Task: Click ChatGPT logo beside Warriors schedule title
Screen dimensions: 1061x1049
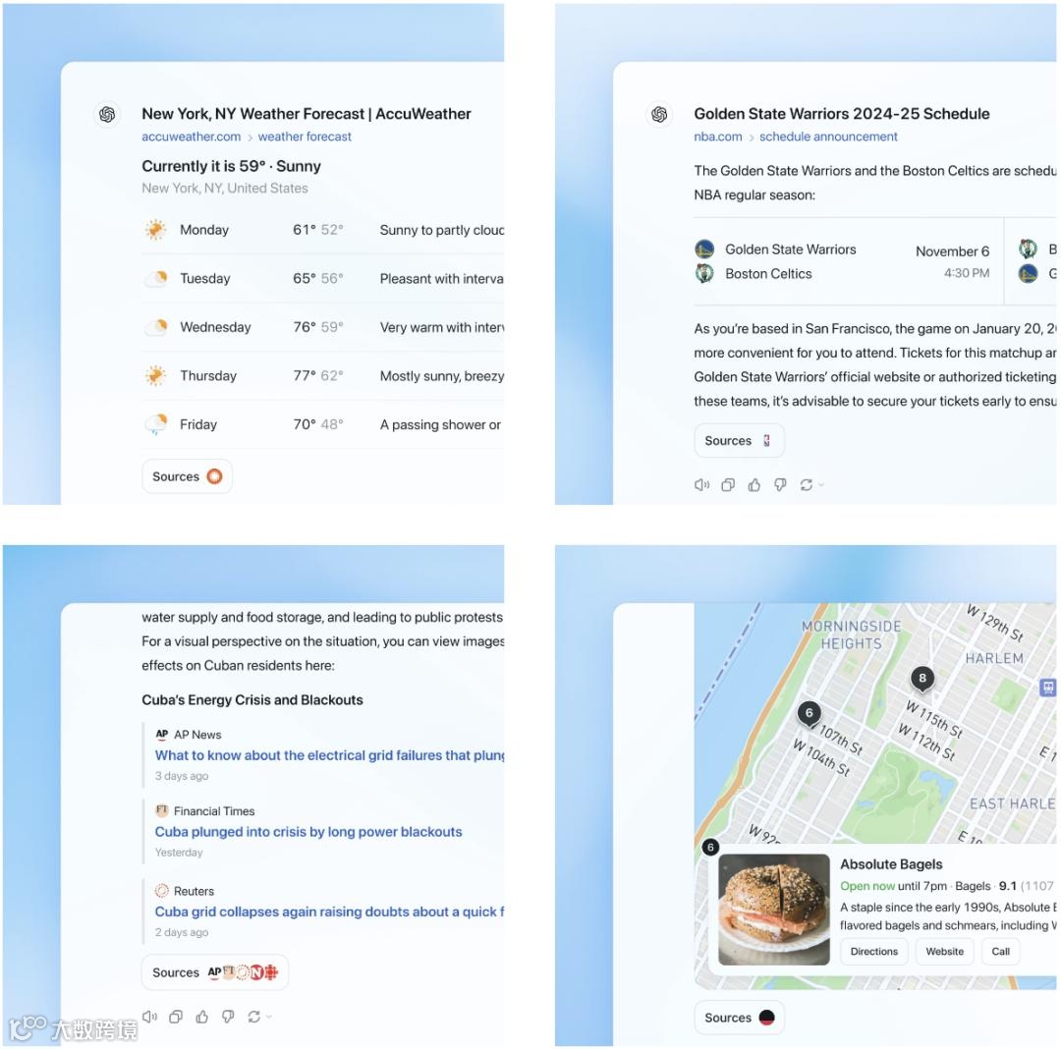Action: pyautogui.click(x=659, y=114)
